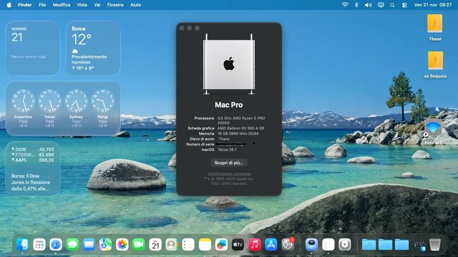Open Apple TV app in the Dock

pos(238,245)
